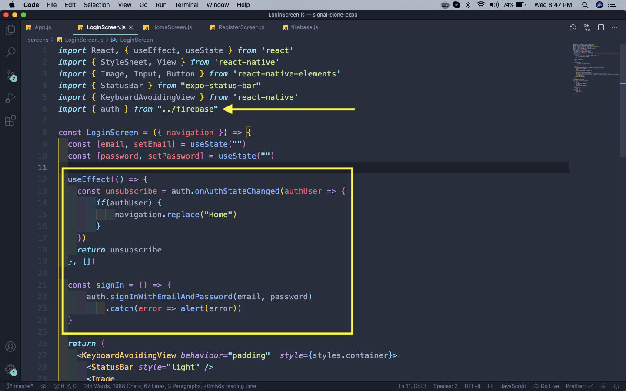Click the Wi-Fi menu bar icon
The width and height of the screenshot is (626, 391).
[x=481, y=5]
